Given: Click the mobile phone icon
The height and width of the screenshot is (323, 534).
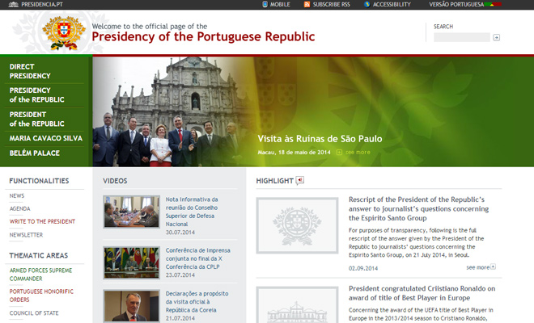Looking at the screenshot, I should click(x=265, y=4).
